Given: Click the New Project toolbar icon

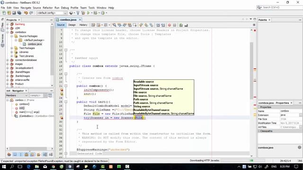Looking at the screenshot, I should pyautogui.click(x=9, y=13).
